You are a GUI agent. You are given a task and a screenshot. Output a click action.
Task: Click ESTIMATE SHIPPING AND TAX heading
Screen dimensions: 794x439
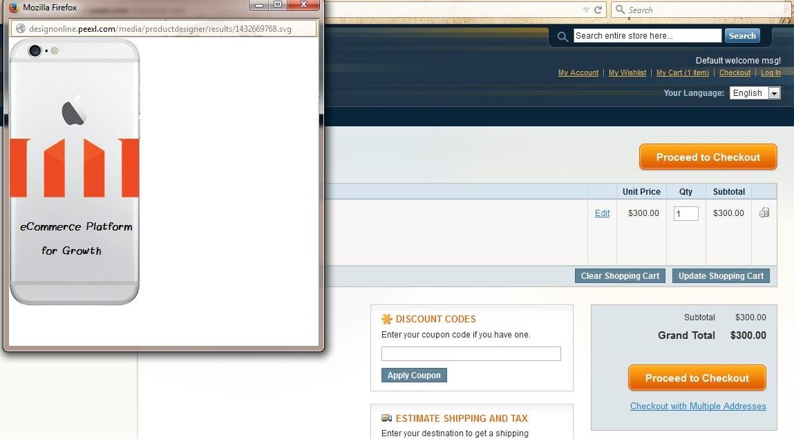point(462,418)
